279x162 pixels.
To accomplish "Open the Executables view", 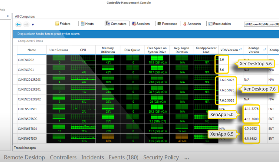I will [220, 24].
